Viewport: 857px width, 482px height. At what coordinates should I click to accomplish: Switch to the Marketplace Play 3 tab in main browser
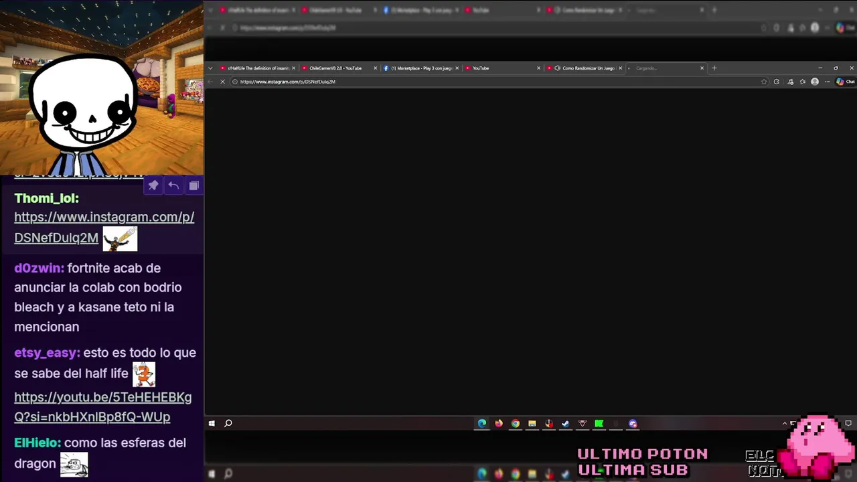pyautogui.click(x=421, y=68)
